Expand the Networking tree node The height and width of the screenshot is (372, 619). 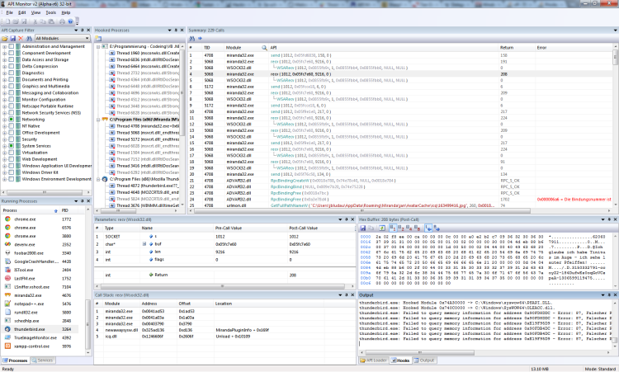point(4,119)
